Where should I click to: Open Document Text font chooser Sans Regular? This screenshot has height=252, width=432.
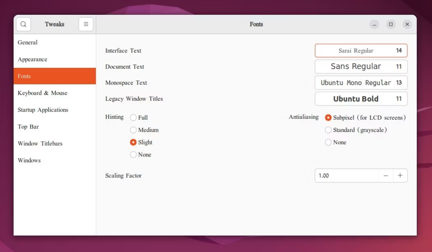pos(361,67)
